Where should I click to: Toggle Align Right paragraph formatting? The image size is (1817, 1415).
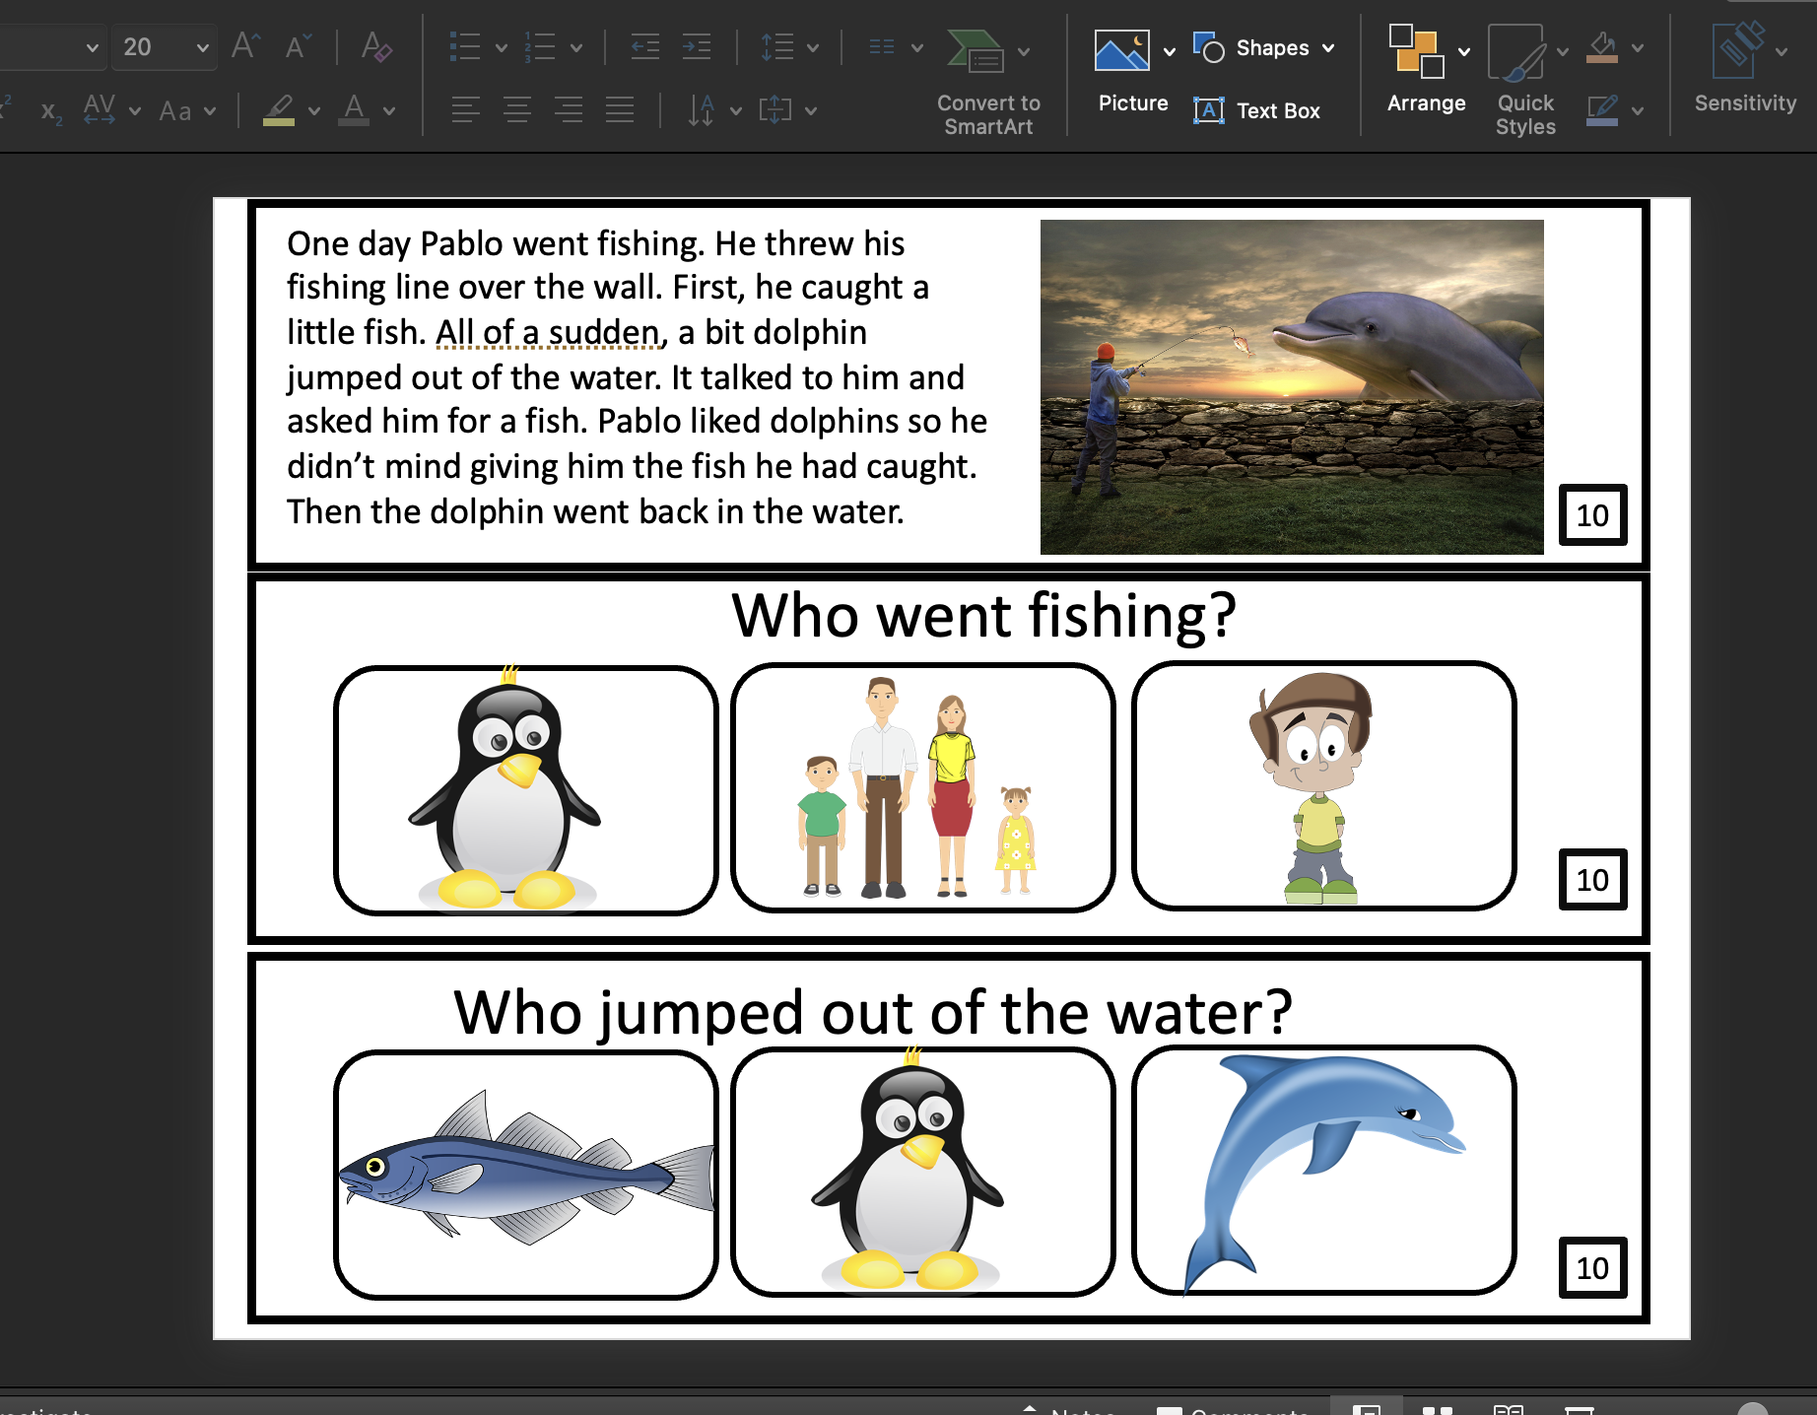click(570, 109)
